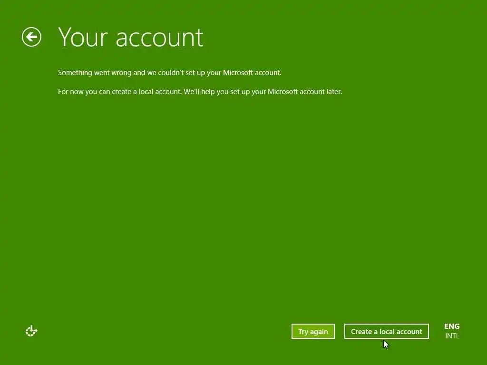Switch the ENG INTL keyboard layout indicator
Screen dimensions: 487x365
(452, 331)
